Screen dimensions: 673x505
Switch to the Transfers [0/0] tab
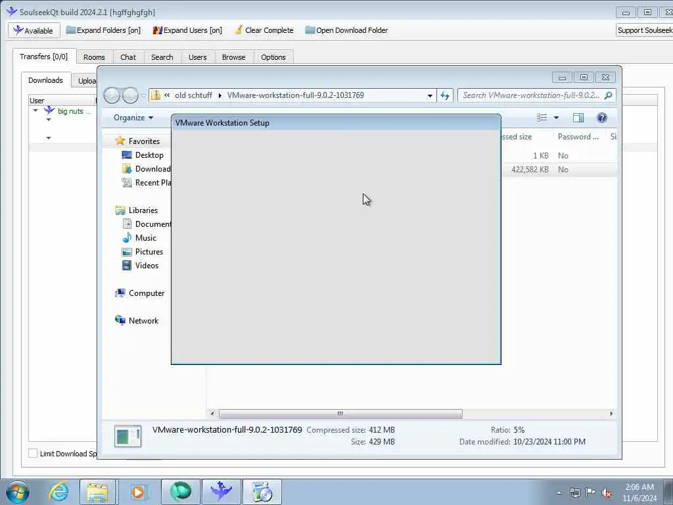coord(44,57)
